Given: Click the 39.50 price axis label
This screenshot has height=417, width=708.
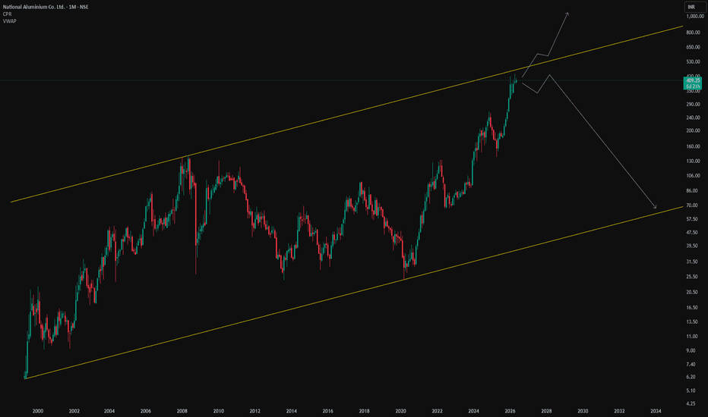Looking at the screenshot, I should (x=692, y=246).
